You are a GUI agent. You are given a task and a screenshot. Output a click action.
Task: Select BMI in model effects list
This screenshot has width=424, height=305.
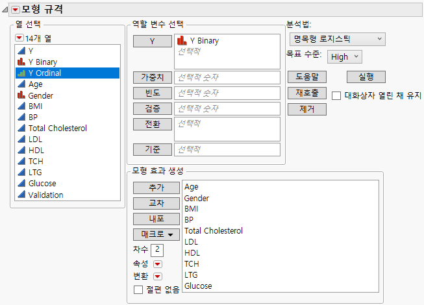tap(191, 209)
